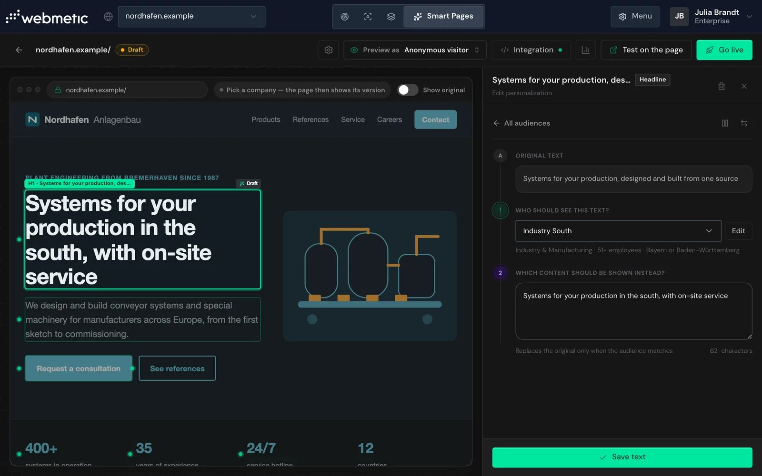Screen dimensions: 762x476
Task: Open page settings gear icon
Action: point(329,50)
